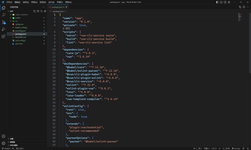Viewport: 251px width, 150px height.
Task: Toggle secondary side bar layout icon
Action: pos(225,2)
